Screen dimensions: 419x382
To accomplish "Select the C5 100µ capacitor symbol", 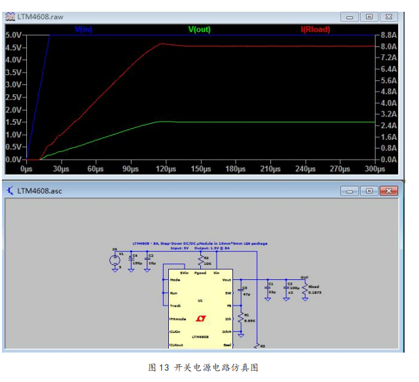I will (286, 288).
